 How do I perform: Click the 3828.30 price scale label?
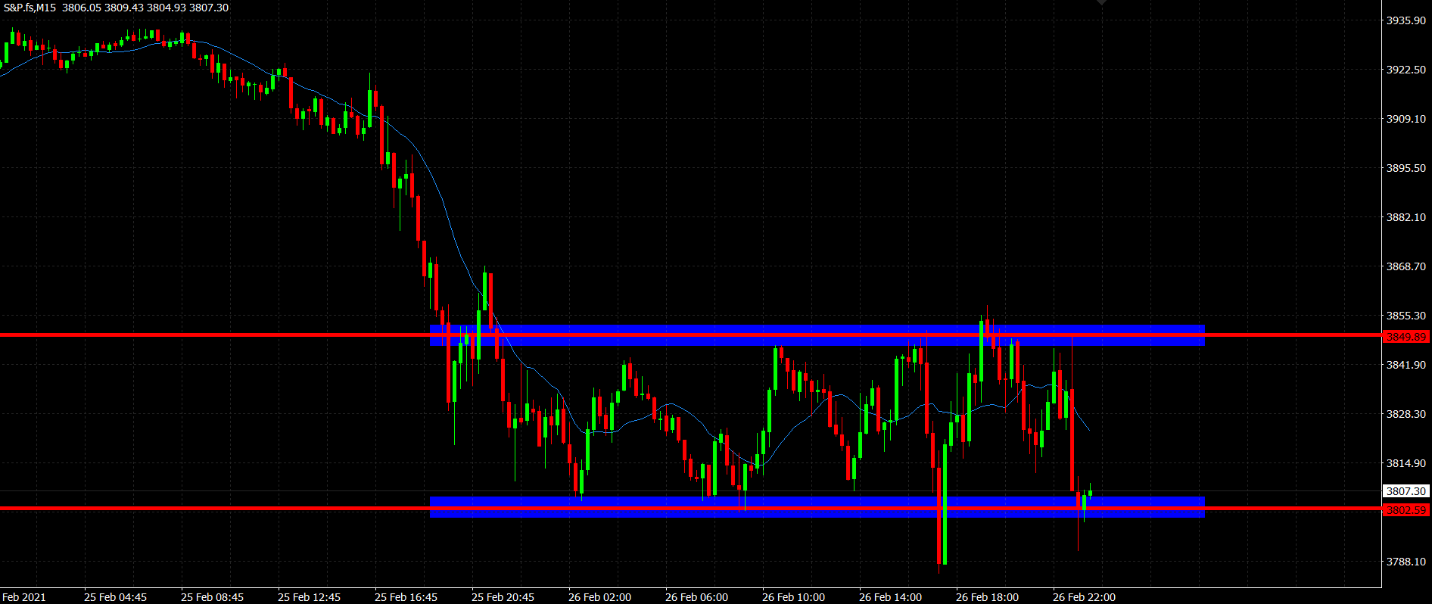[x=1406, y=414]
